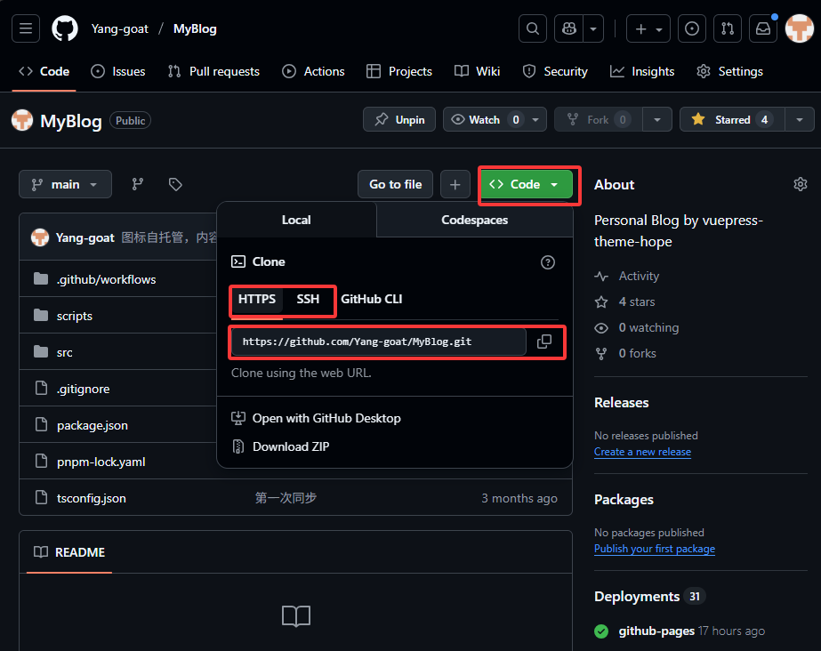Expand the green Code dropdown button

(x=526, y=184)
